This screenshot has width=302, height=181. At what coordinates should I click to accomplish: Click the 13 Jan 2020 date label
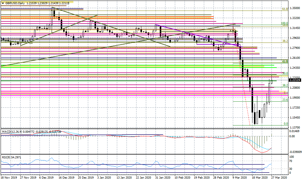click(124, 178)
